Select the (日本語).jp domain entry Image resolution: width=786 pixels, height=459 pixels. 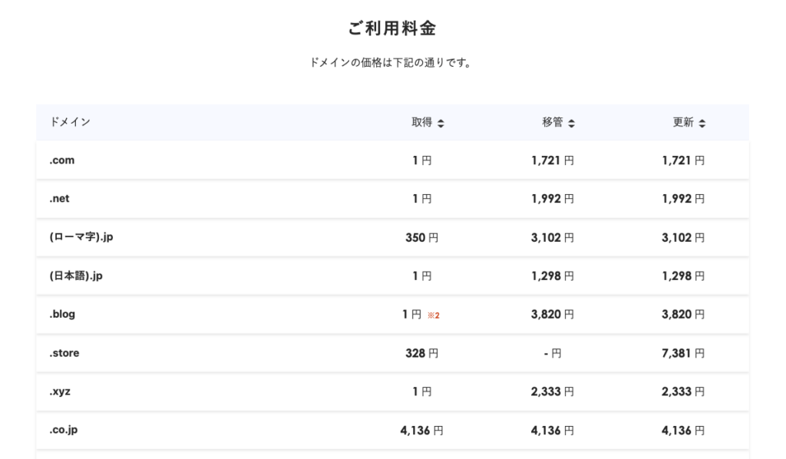point(76,276)
